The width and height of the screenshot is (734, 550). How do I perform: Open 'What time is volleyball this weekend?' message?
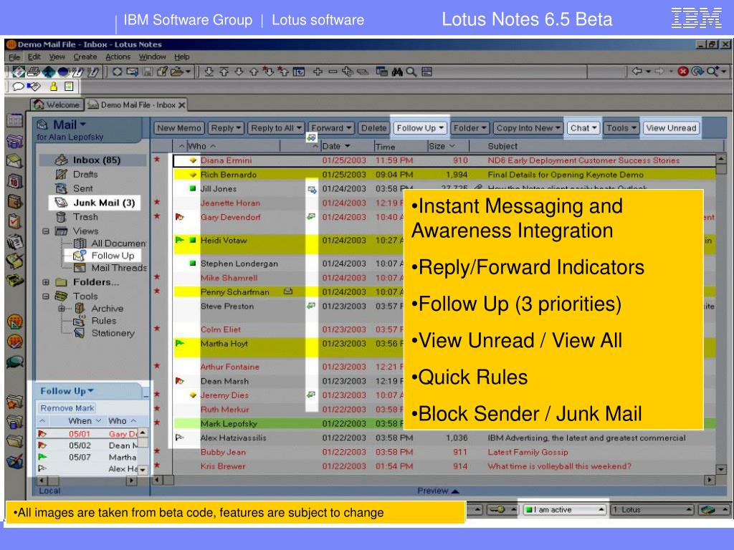pyautogui.click(x=559, y=466)
